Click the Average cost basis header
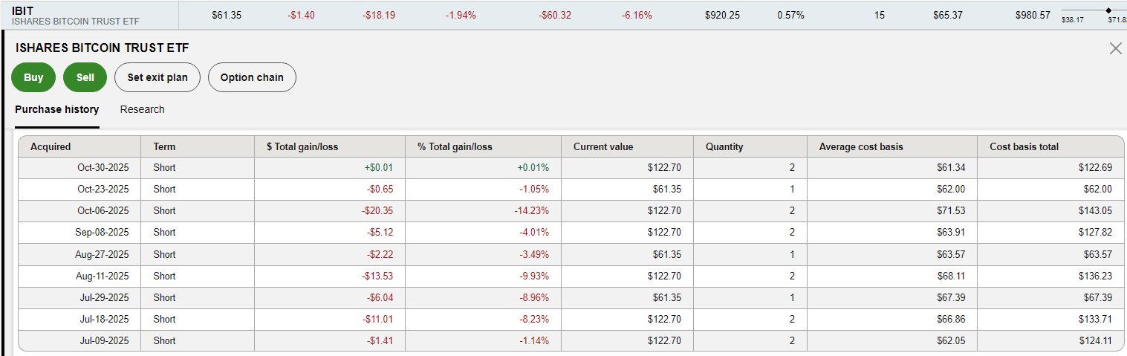The height and width of the screenshot is (356, 1127). [x=861, y=146]
